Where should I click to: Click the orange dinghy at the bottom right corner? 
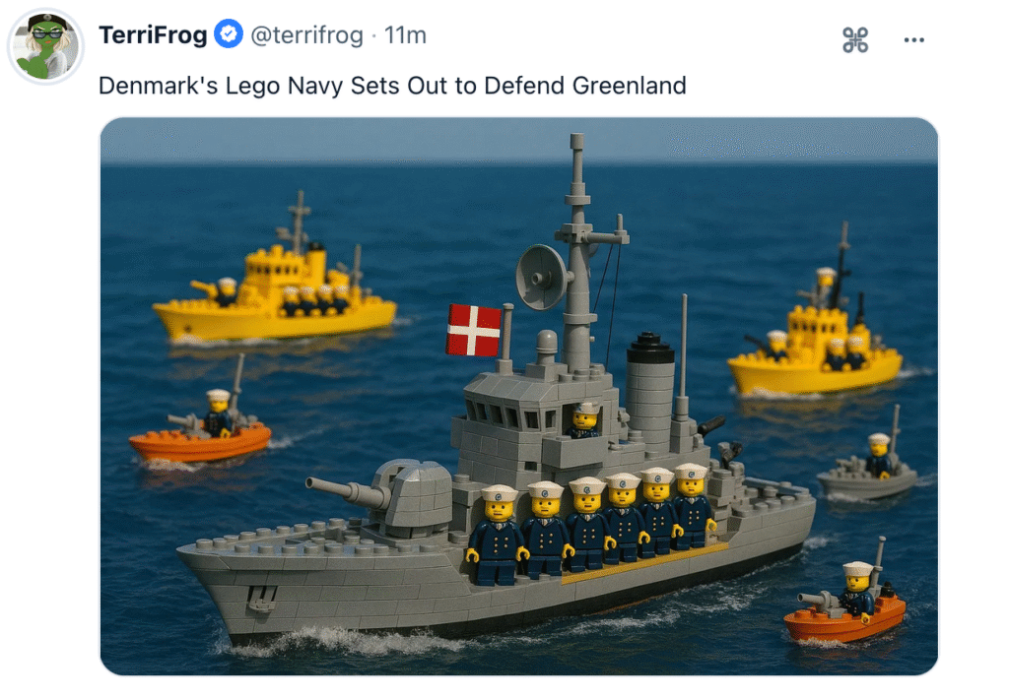tap(845, 605)
